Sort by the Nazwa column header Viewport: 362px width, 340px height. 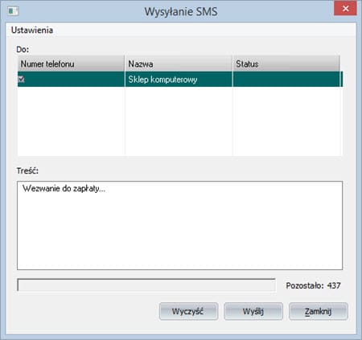(x=179, y=63)
